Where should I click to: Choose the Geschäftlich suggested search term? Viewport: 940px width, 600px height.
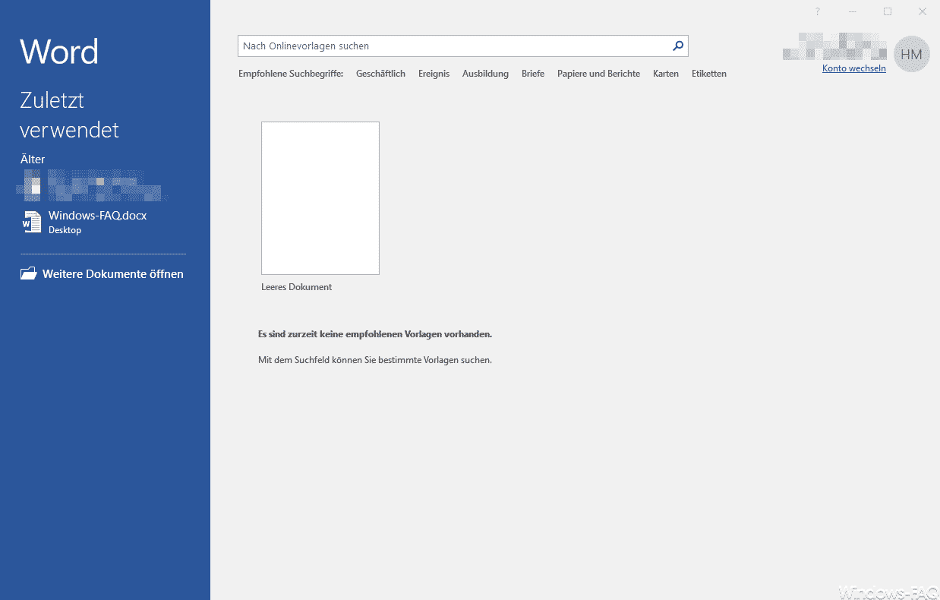(380, 74)
